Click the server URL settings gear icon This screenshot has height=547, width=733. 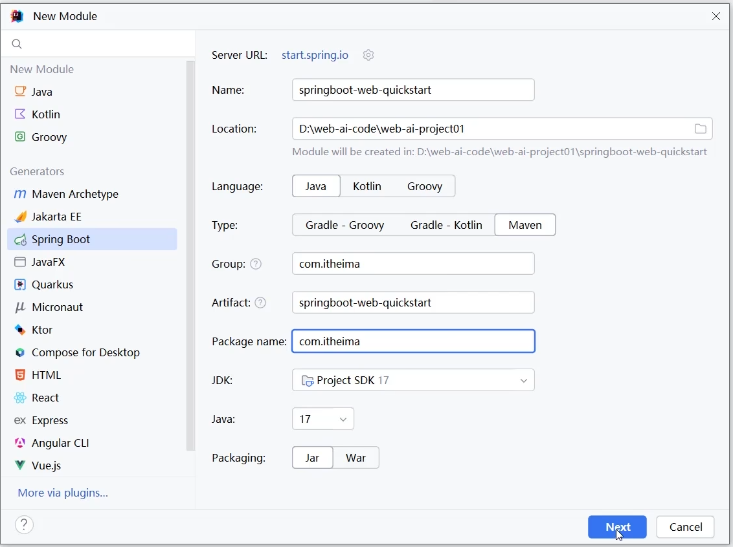pos(368,55)
